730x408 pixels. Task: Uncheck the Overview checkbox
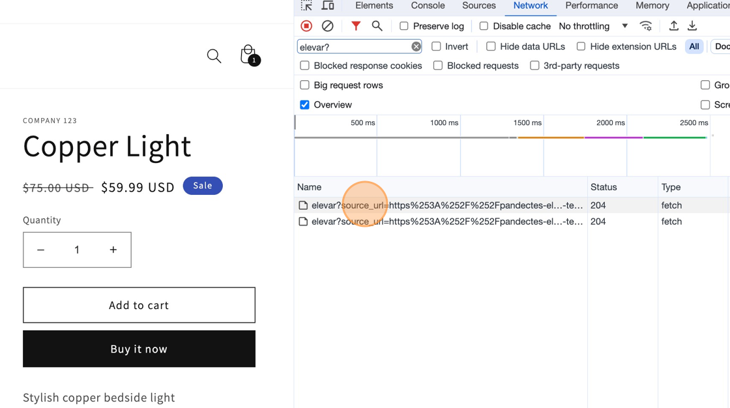pos(304,105)
